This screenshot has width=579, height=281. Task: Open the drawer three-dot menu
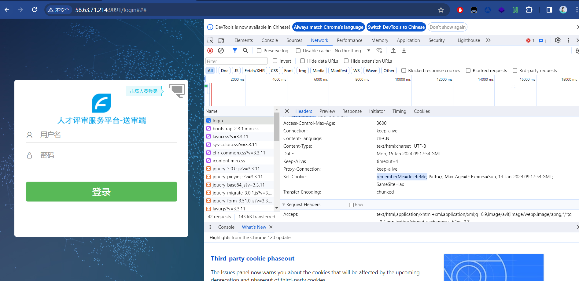point(210,227)
